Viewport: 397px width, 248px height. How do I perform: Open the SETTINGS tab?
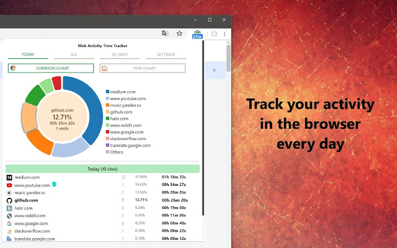pos(166,55)
